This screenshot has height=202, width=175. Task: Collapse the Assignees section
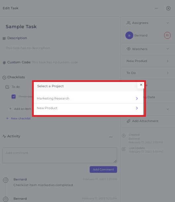click(x=167, y=23)
